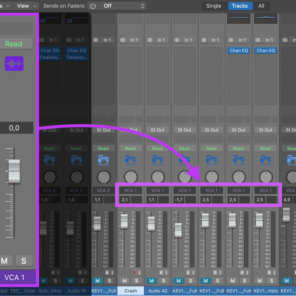Toggle record enable R on Audio 40 strip
The height and width of the screenshot is (296, 296).
click(161, 273)
